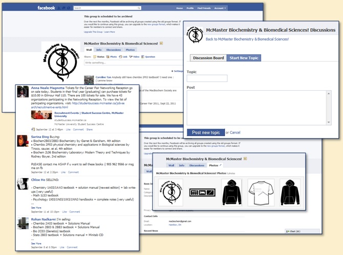343x255 pixels.
Task: Click the scroll-down arrow of the Post text area
Action: (329, 122)
